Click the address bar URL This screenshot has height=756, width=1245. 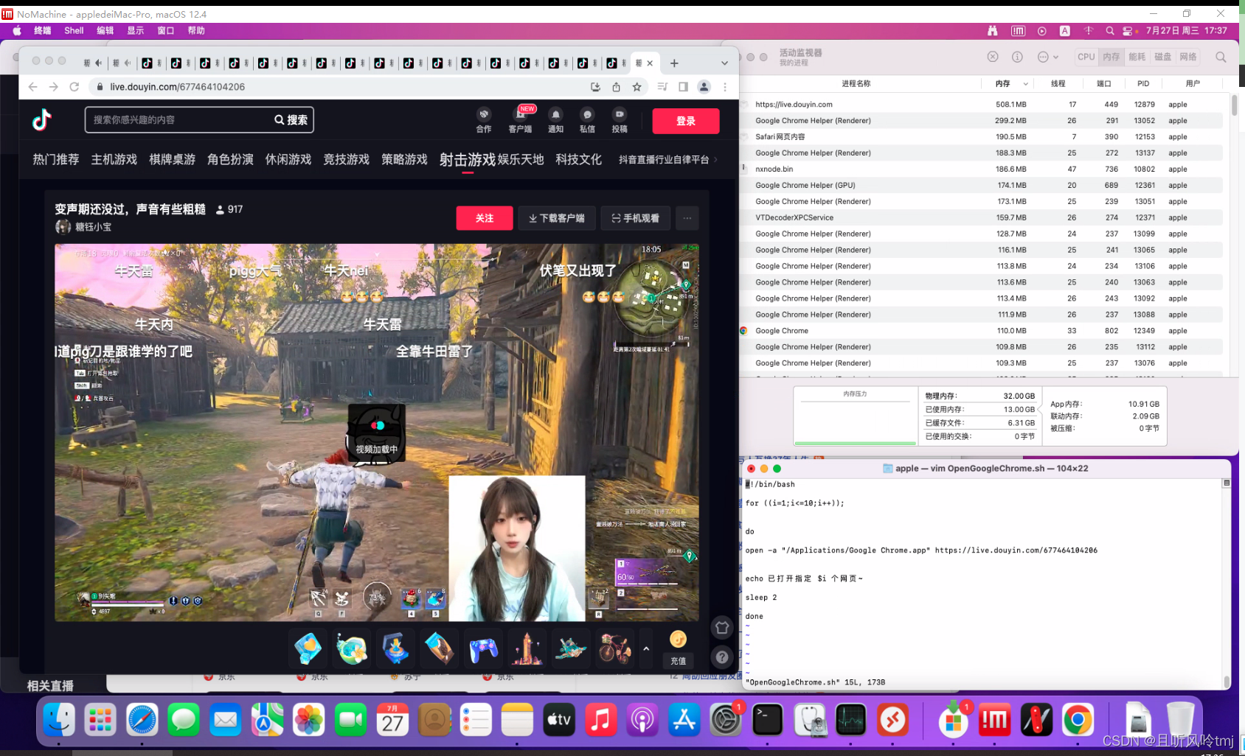(x=178, y=87)
